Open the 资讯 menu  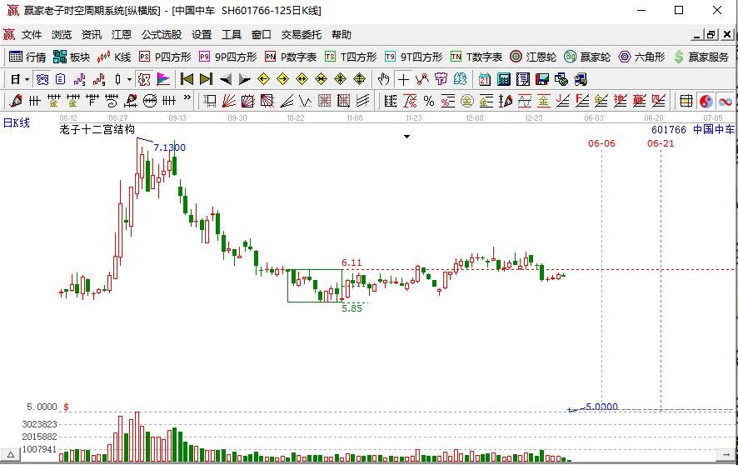pyautogui.click(x=92, y=35)
